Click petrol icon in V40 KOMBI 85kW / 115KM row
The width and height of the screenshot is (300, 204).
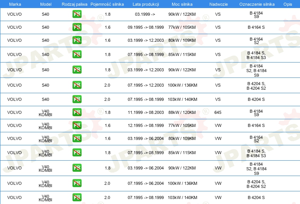77,153
